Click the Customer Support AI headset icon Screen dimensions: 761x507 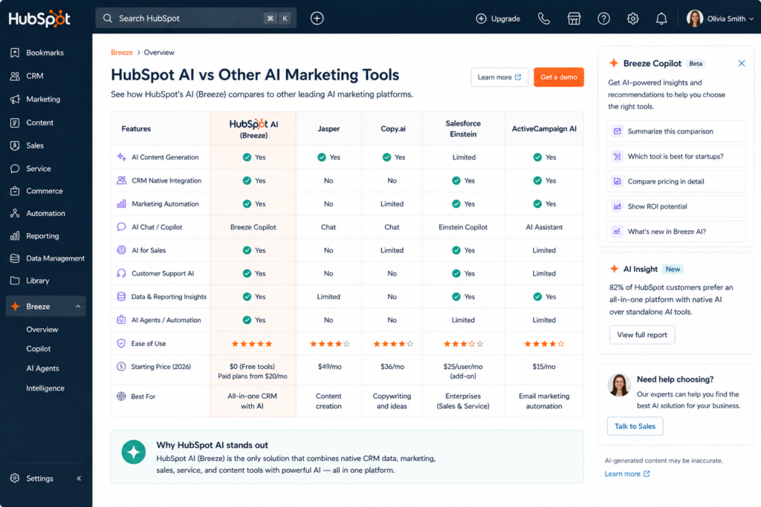121,273
